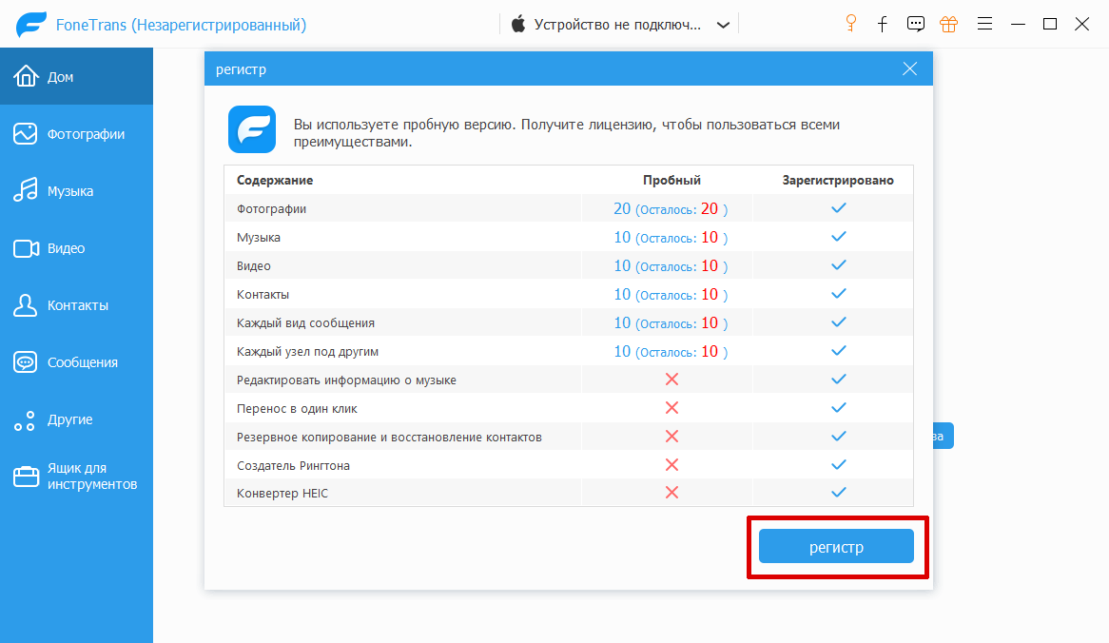This screenshot has height=643, width=1109.
Task: Click the регистр button
Action: (x=837, y=546)
